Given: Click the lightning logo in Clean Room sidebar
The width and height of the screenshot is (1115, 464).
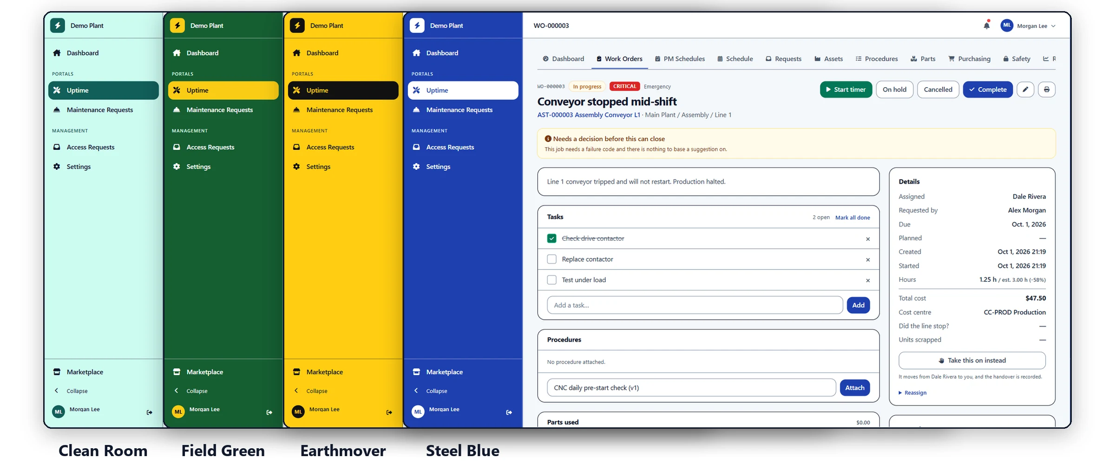Looking at the screenshot, I should pyautogui.click(x=58, y=26).
